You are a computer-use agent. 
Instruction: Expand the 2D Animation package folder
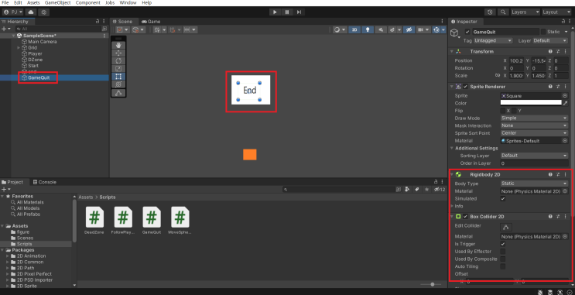8,256
